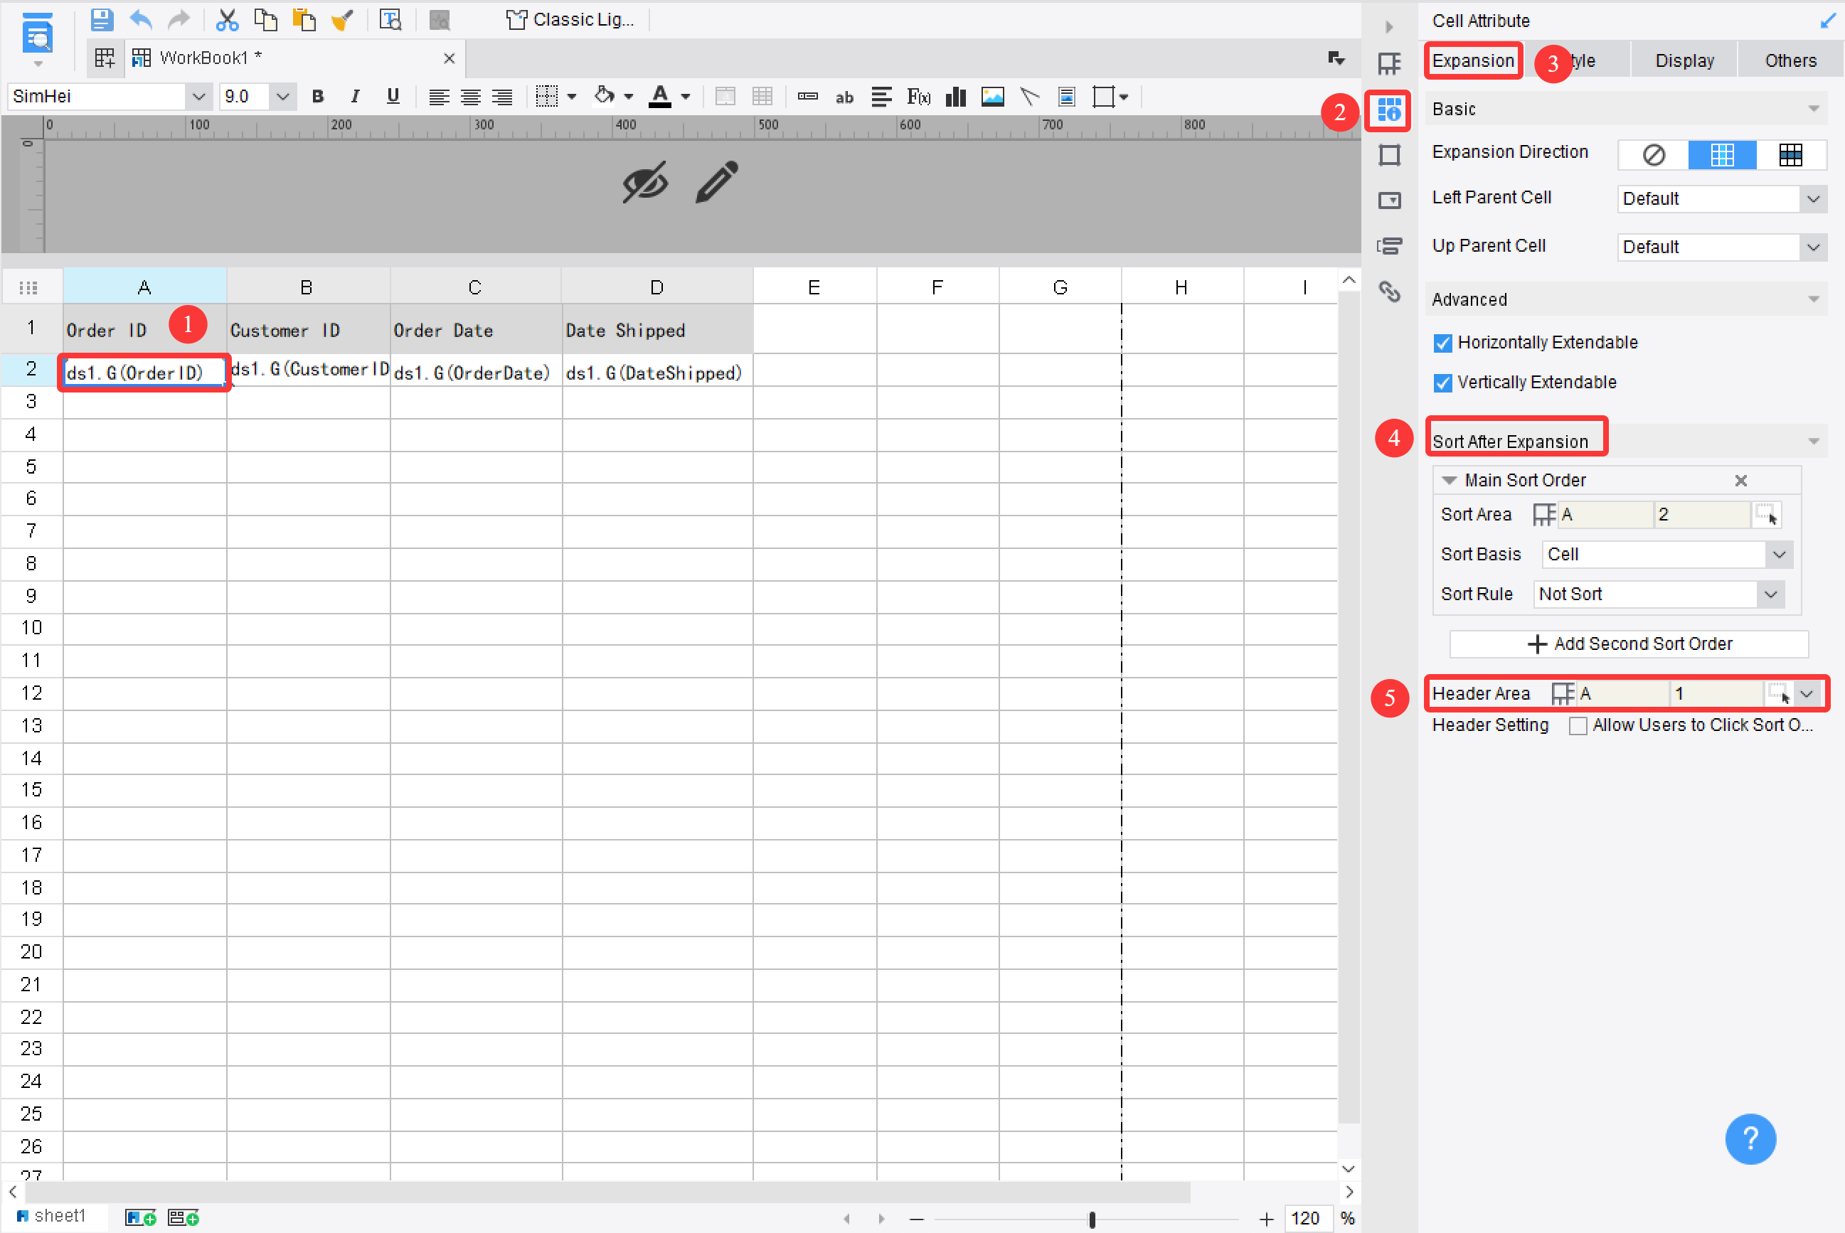1845x1233 pixels.
Task: Insert formula with Fx icon
Action: click(918, 97)
